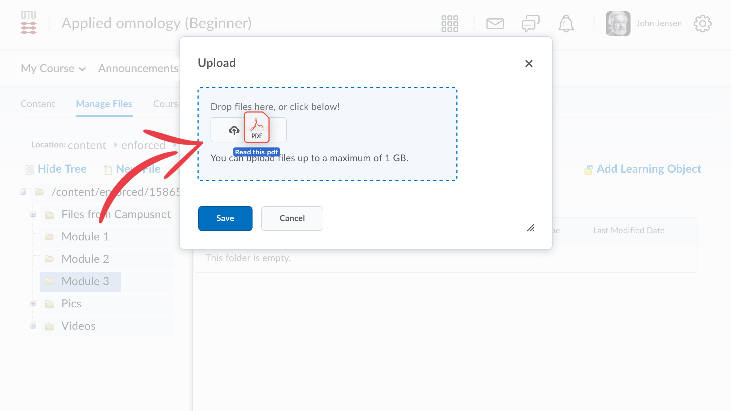Close the Upload dialog

pos(529,63)
